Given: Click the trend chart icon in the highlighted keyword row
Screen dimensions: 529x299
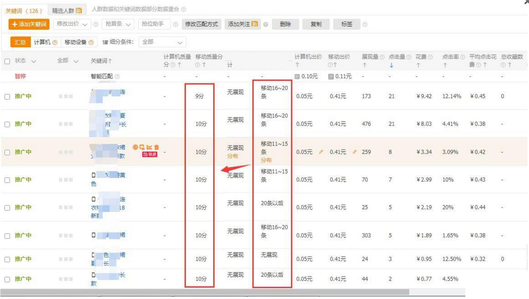Looking at the screenshot, I should click(x=149, y=147).
